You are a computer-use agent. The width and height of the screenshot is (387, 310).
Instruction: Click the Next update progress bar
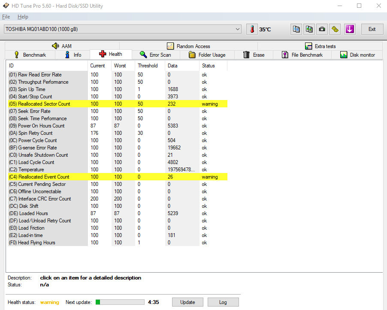(120, 302)
